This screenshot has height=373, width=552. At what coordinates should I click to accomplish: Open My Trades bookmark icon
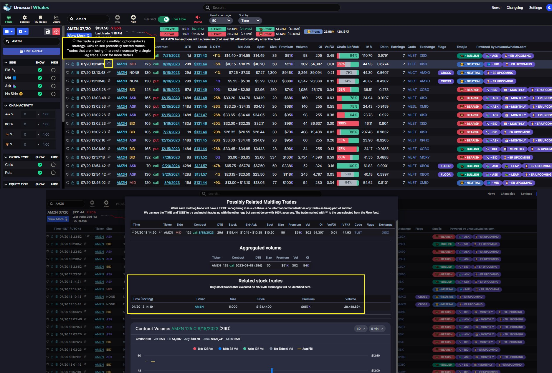pos(41,18)
